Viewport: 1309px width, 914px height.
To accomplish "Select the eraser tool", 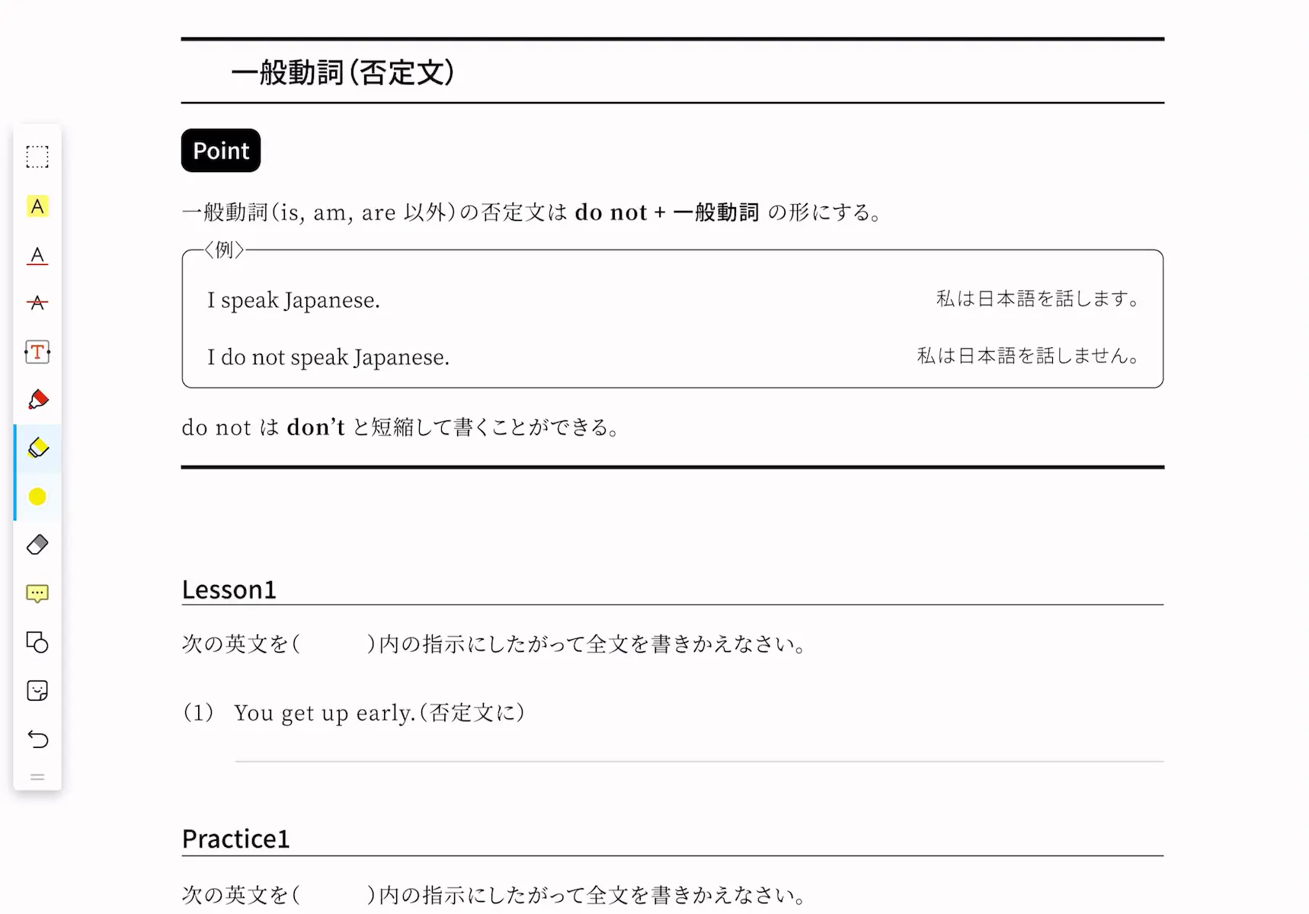I will coord(37,545).
